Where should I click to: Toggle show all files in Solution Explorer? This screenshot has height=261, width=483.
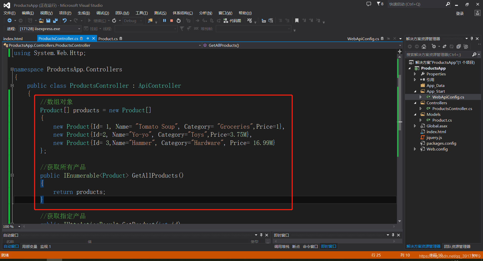tap(466, 46)
